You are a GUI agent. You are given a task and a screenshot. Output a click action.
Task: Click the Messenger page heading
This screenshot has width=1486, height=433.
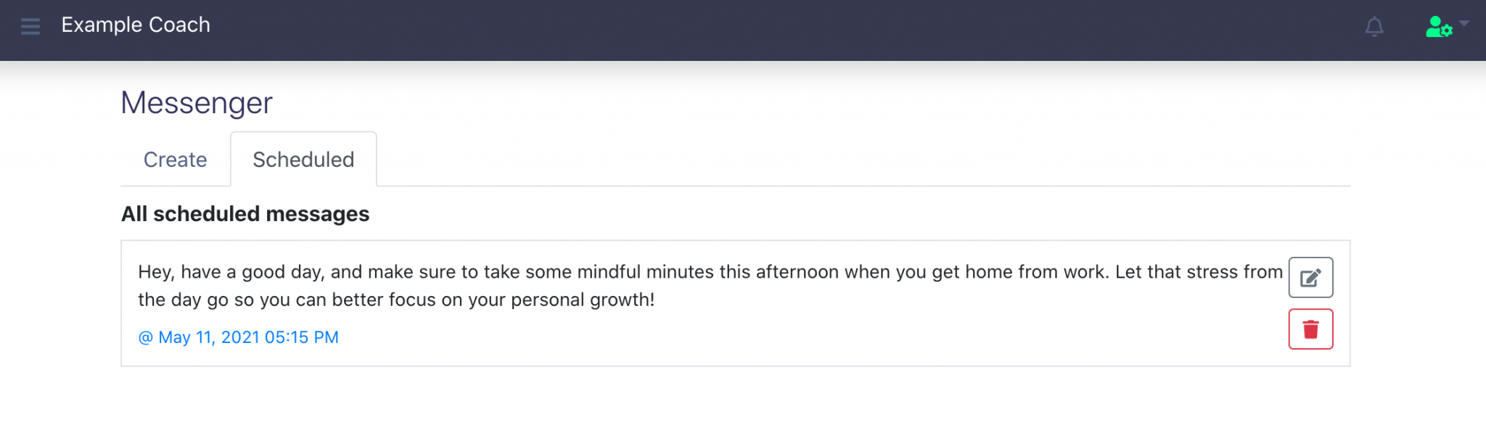click(197, 102)
